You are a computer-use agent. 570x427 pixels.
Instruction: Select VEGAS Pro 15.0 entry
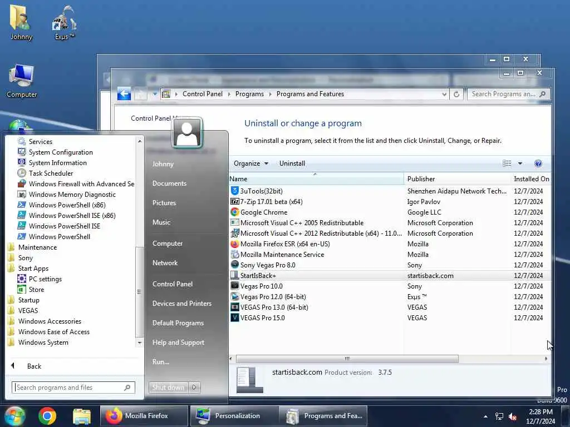pyautogui.click(x=390, y=317)
